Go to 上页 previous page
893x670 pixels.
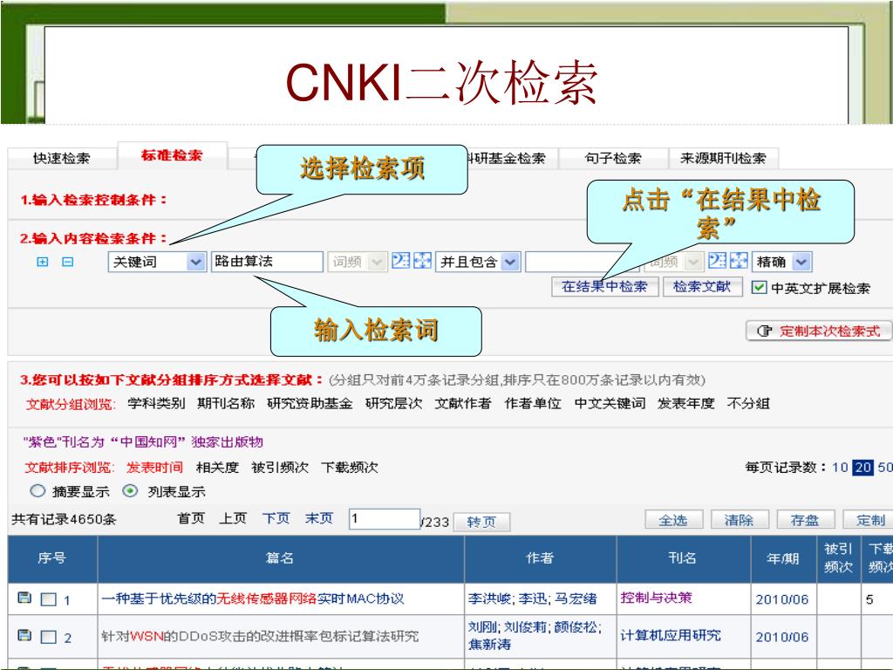coord(234,518)
